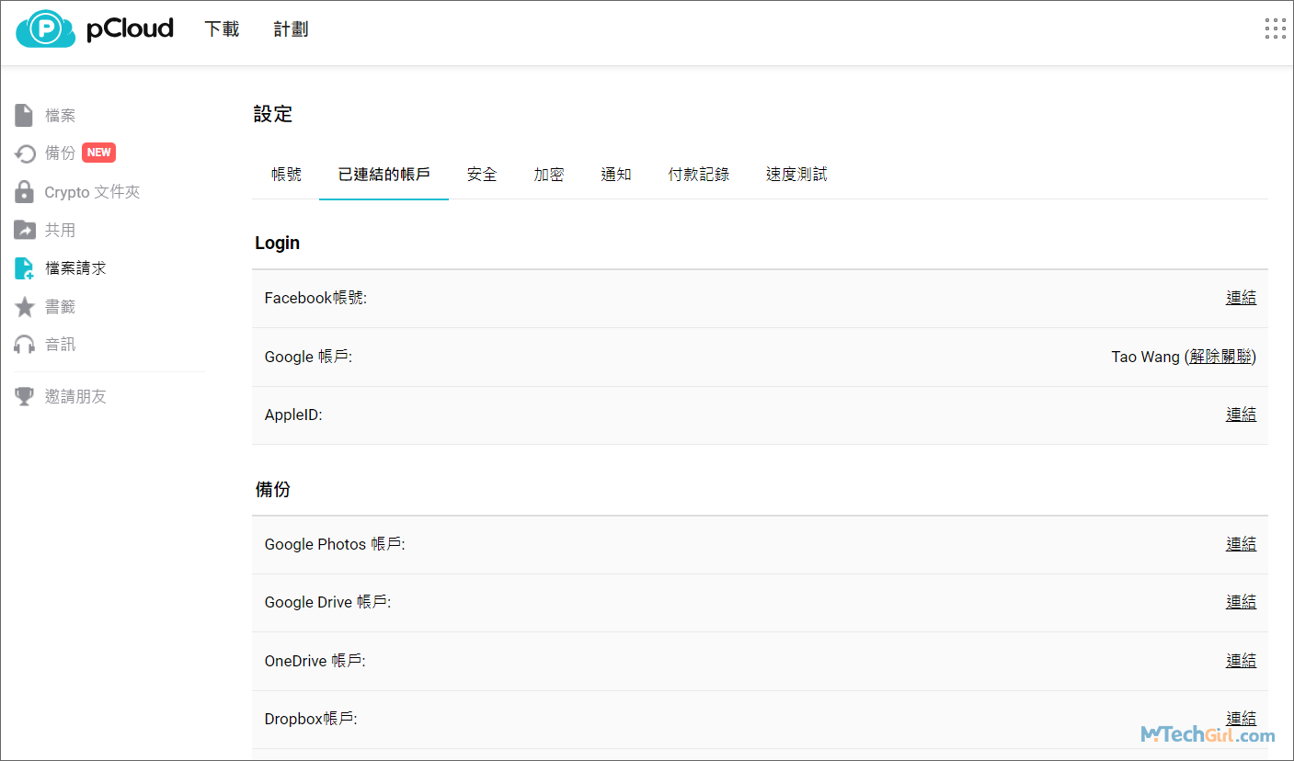This screenshot has height=761, width=1294.
Task: Open the 下載 menu in header
Action: pyautogui.click(x=222, y=29)
